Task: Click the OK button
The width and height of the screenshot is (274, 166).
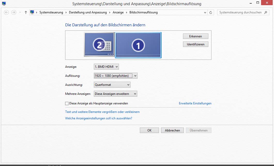Action: (149, 130)
